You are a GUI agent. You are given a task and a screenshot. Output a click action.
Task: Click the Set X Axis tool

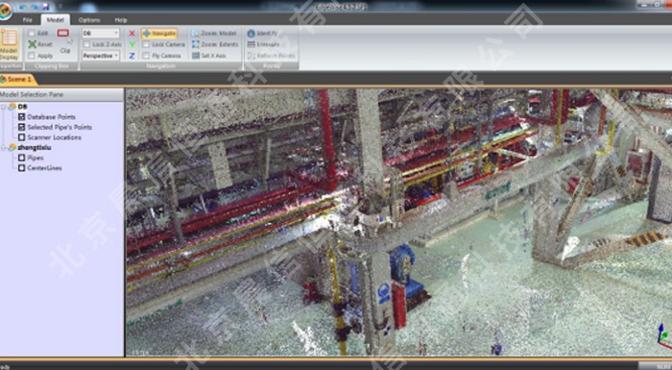pyautogui.click(x=209, y=56)
